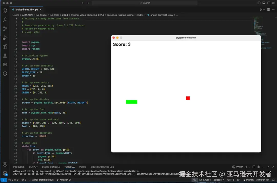Click the 'SPEED = 10' code line
The height and width of the screenshot is (183, 277).
(29, 76)
